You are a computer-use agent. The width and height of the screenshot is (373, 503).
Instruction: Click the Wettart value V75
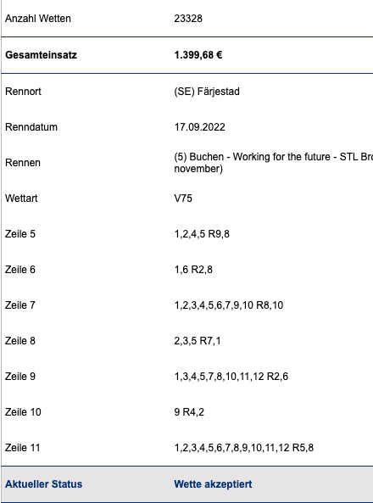(183, 198)
